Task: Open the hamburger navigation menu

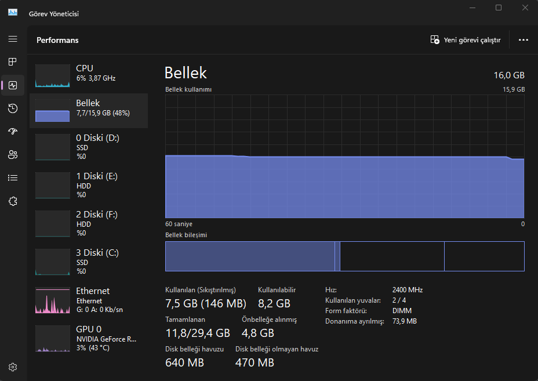Action: coord(13,39)
